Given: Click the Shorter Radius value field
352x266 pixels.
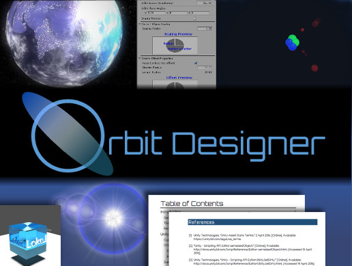Looking at the screenshot, I should (205, 68).
